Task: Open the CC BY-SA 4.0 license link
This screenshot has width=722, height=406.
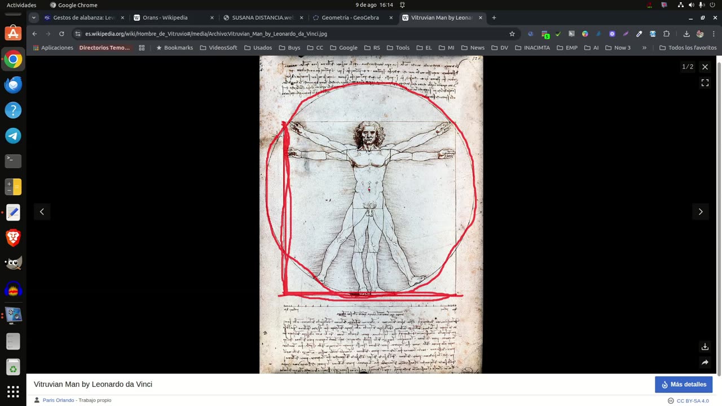Action: pos(693,401)
